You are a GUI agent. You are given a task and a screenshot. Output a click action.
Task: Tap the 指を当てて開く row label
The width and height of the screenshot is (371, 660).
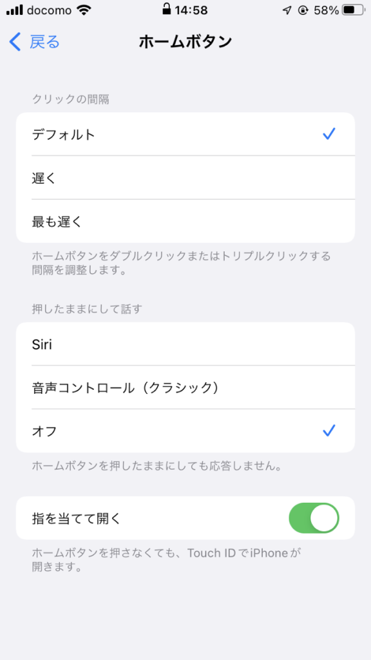pos(76,518)
